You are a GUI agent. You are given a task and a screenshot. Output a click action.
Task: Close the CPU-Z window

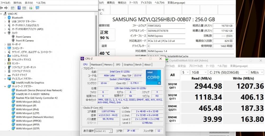(161, 59)
